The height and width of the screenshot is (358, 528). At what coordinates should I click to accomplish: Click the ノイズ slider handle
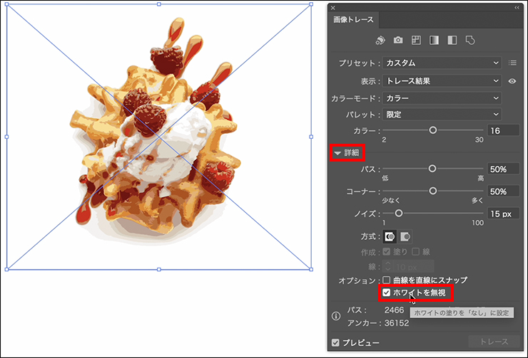pos(398,213)
